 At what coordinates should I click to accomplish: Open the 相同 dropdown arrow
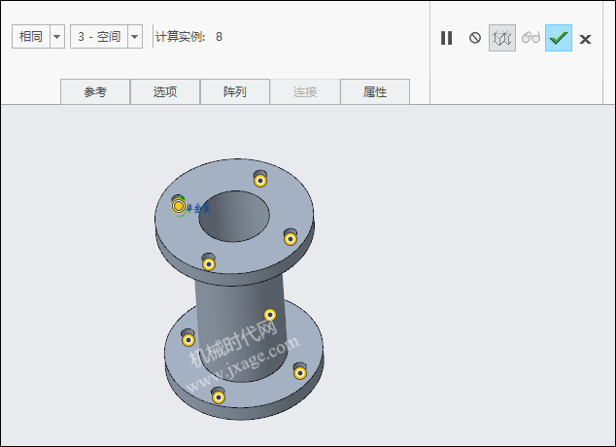[x=57, y=37]
